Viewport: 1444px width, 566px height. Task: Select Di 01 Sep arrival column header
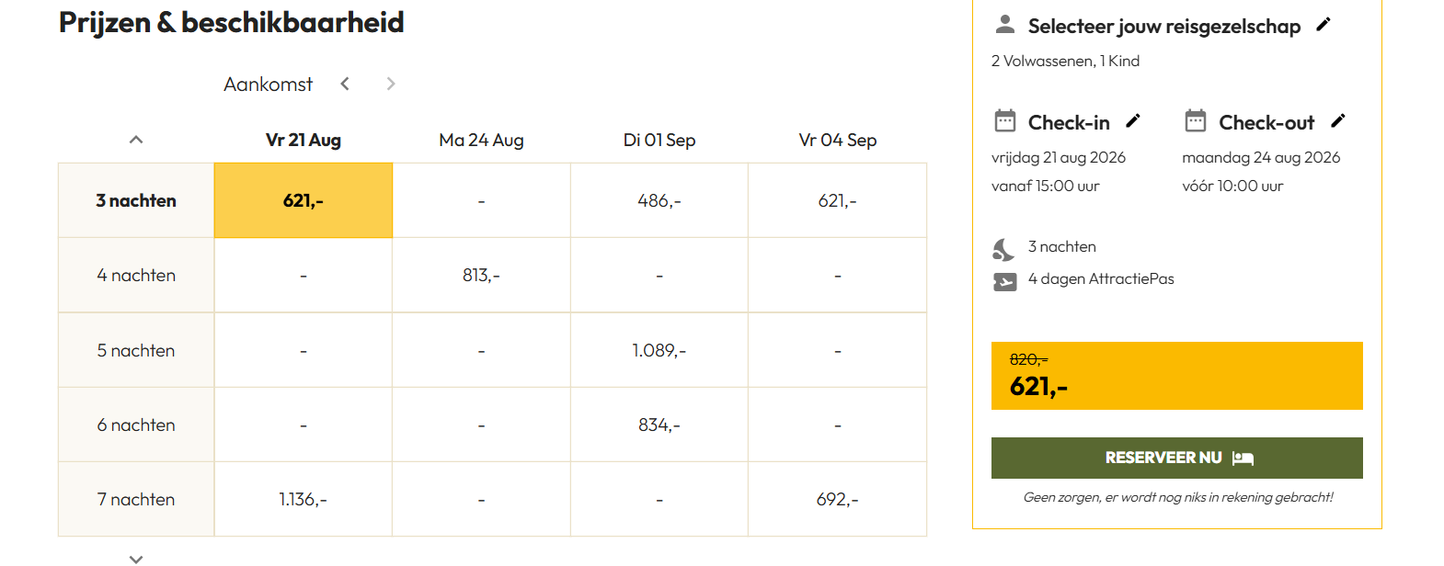659,140
